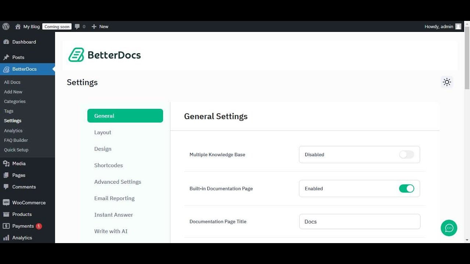470x264 pixels.
Task: Click the Pages icon in sidebar
Action: [6, 175]
